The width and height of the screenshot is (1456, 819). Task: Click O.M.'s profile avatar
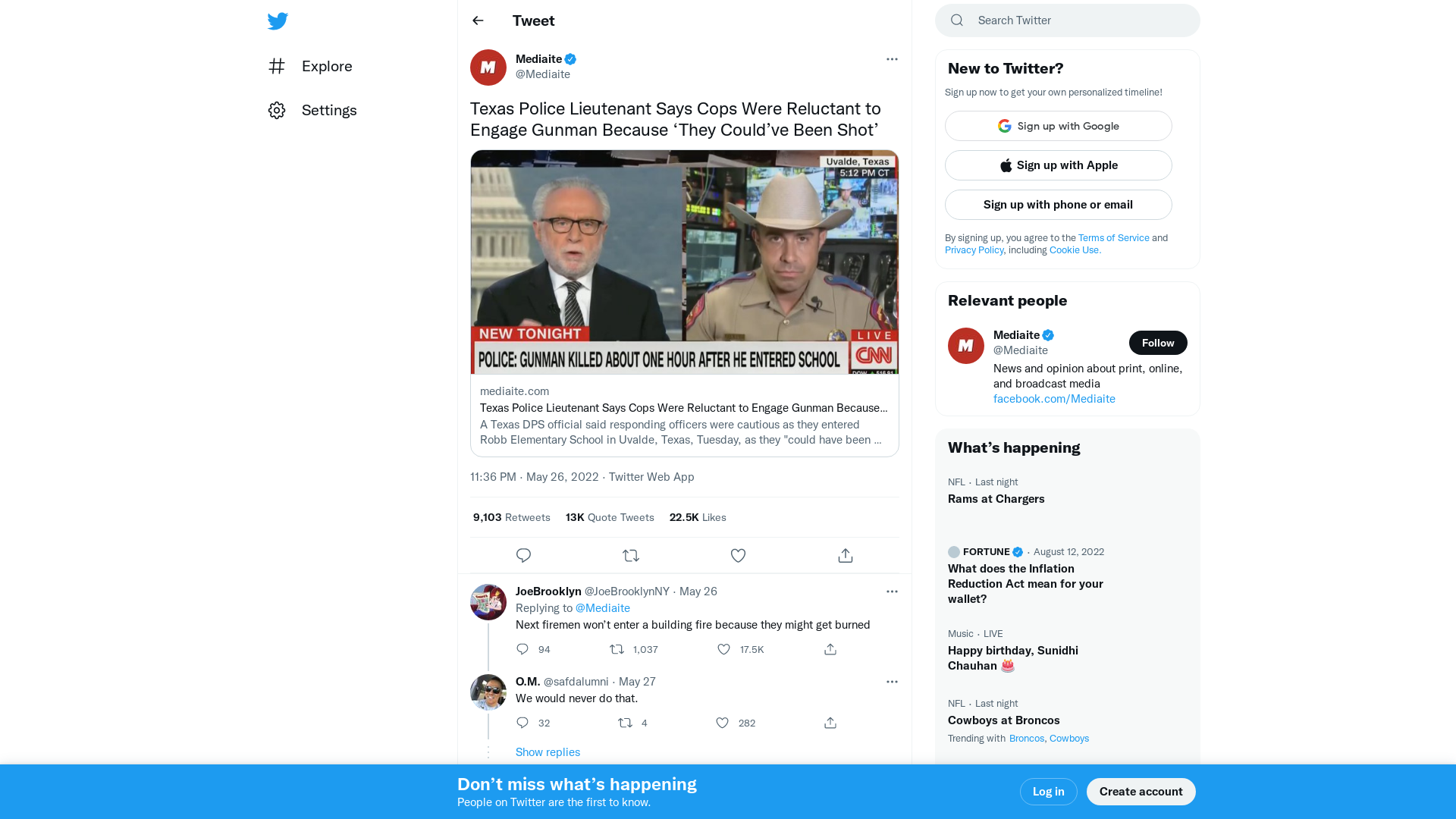[x=488, y=692]
